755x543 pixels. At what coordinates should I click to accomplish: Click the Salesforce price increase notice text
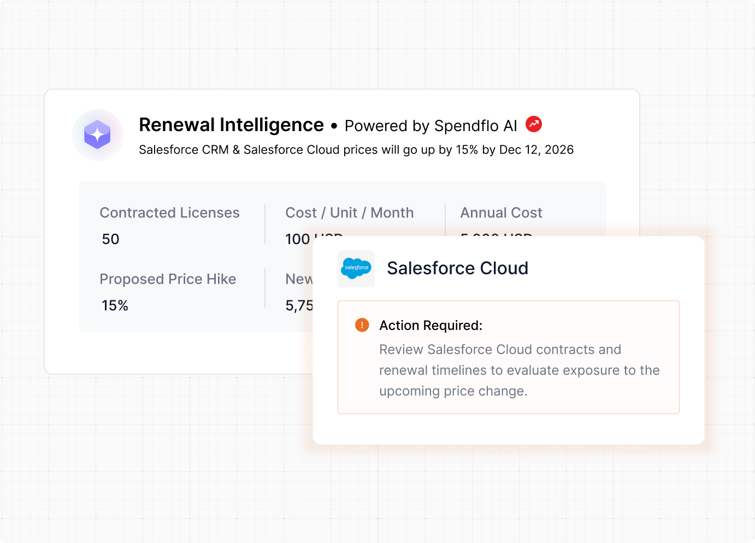[356, 150]
